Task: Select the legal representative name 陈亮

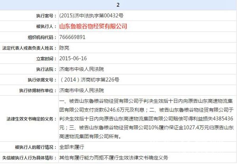Action: (x=64, y=48)
